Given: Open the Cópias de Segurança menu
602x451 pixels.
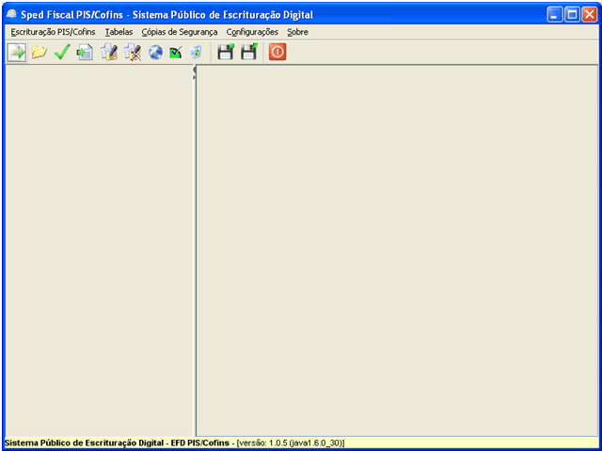Looking at the screenshot, I should (x=179, y=32).
